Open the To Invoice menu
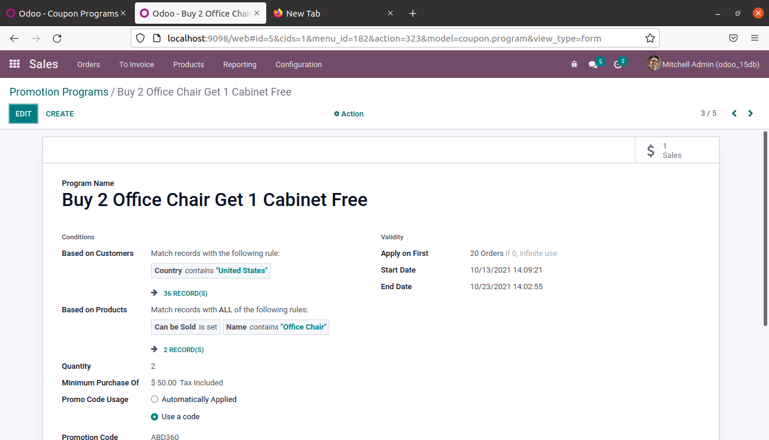The height and width of the screenshot is (440, 769). pos(137,64)
